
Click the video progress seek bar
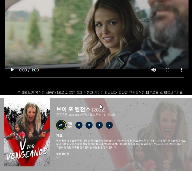click(x=97, y=77)
